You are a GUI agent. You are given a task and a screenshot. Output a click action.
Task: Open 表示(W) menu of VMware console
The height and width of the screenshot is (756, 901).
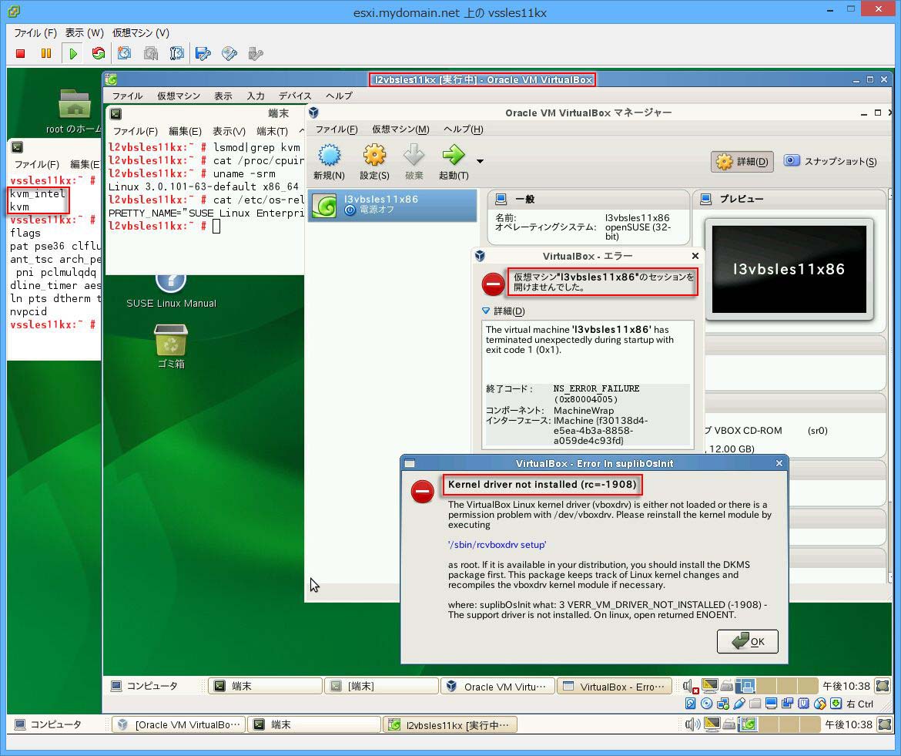[x=84, y=33]
